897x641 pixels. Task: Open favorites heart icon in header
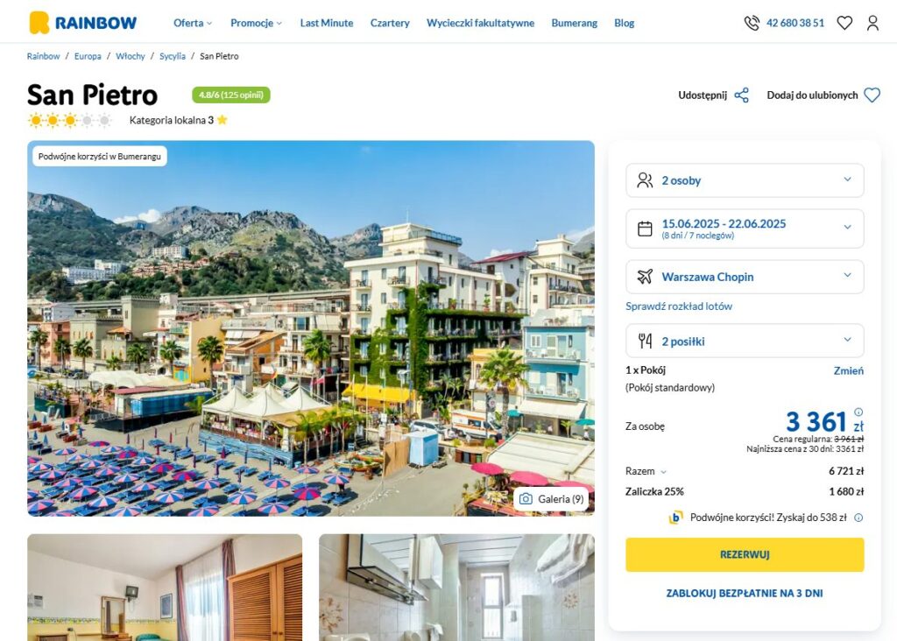[844, 23]
